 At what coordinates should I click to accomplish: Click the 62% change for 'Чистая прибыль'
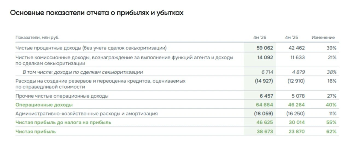pos(331,131)
